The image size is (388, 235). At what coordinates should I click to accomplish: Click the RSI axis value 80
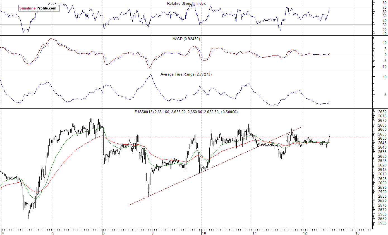pos(385,3)
